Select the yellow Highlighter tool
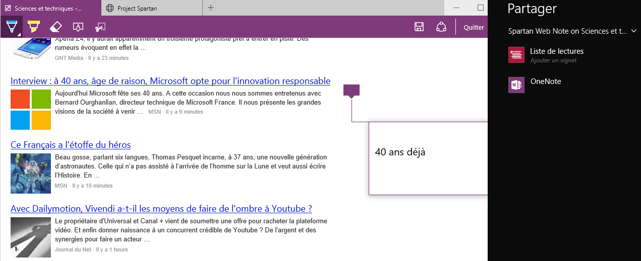 [x=33, y=27]
